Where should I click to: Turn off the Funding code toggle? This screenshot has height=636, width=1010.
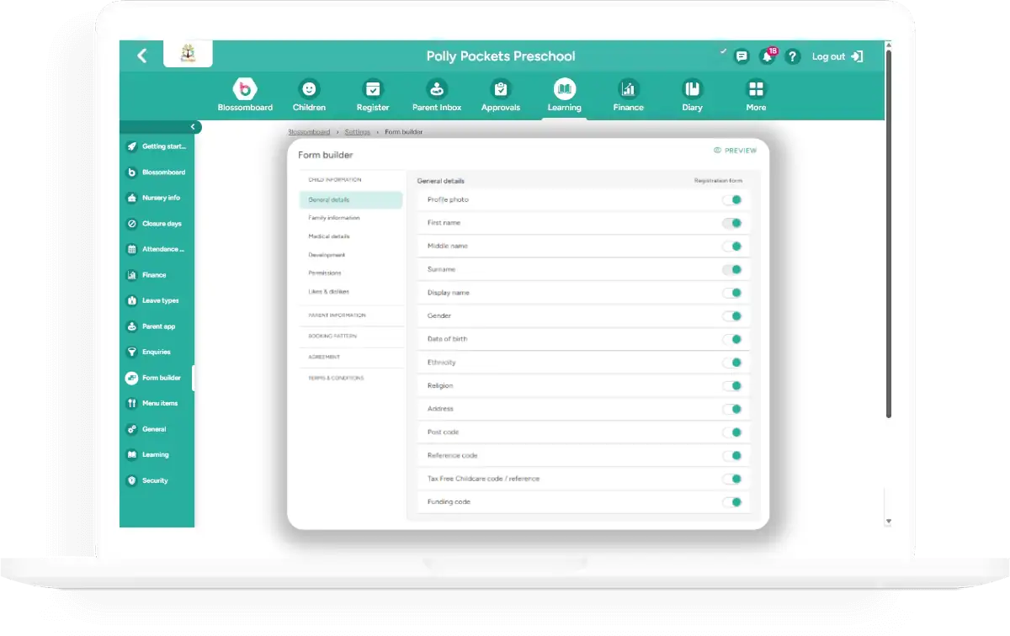click(732, 502)
